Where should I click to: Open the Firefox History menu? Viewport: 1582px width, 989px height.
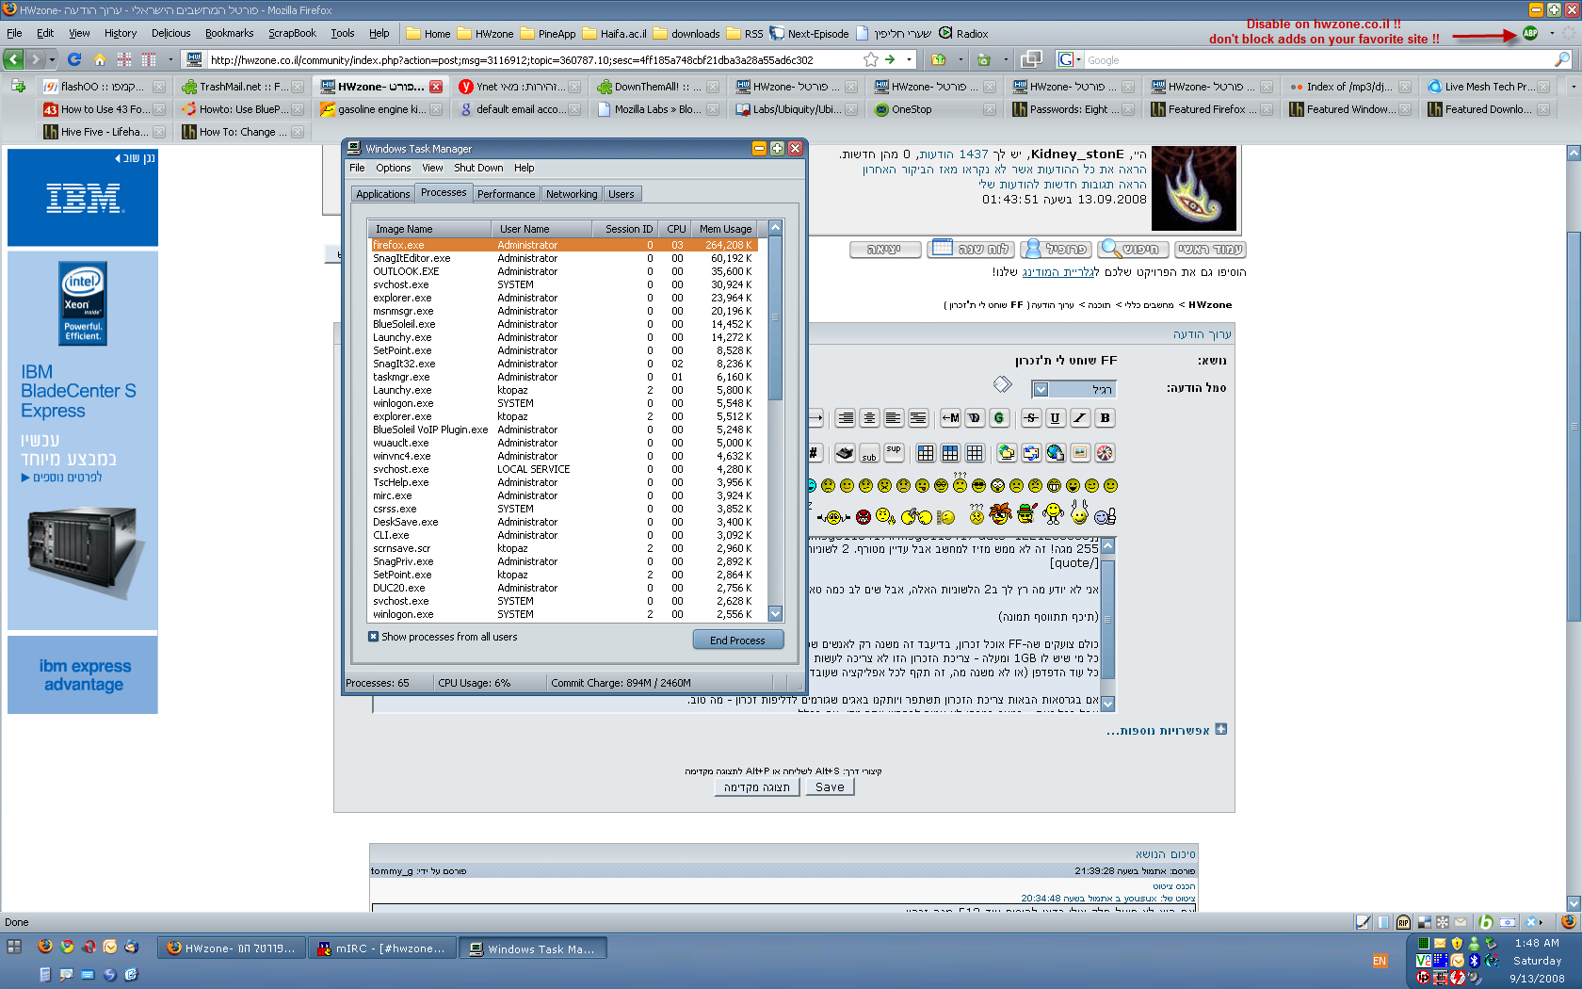[x=120, y=33]
